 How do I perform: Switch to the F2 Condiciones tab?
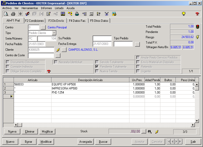tap(35, 21)
